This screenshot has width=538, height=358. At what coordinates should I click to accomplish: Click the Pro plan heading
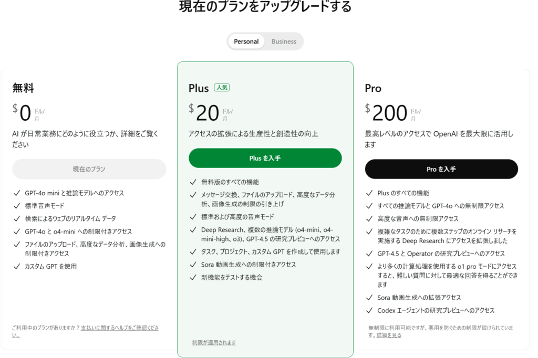click(373, 89)
